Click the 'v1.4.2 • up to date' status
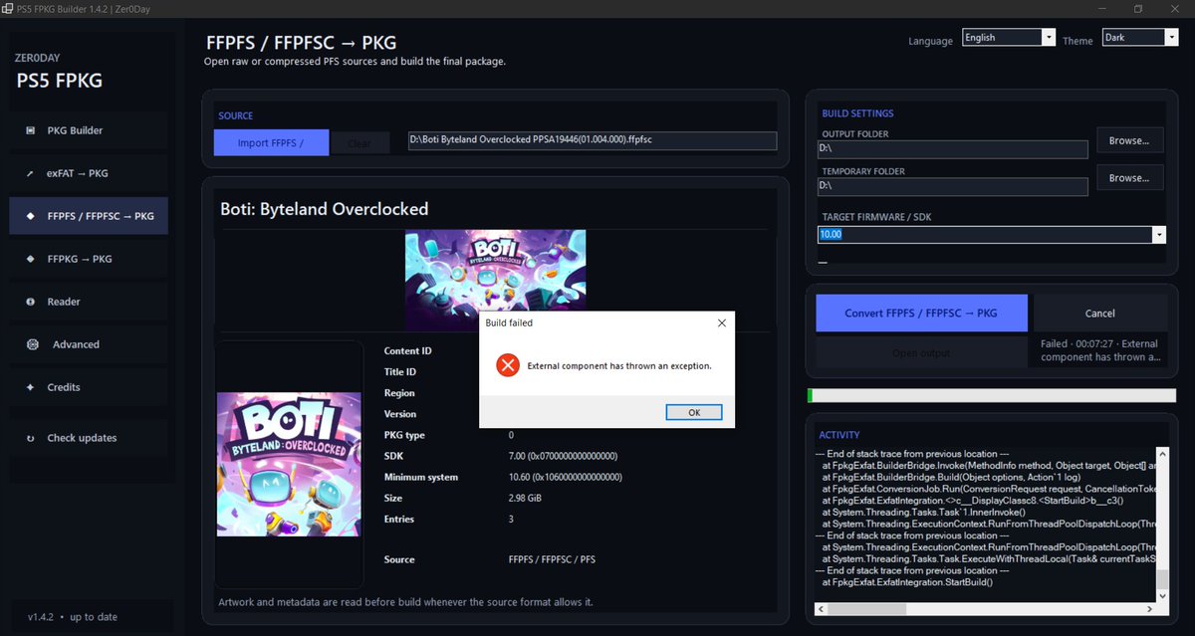 pos(73,617)
